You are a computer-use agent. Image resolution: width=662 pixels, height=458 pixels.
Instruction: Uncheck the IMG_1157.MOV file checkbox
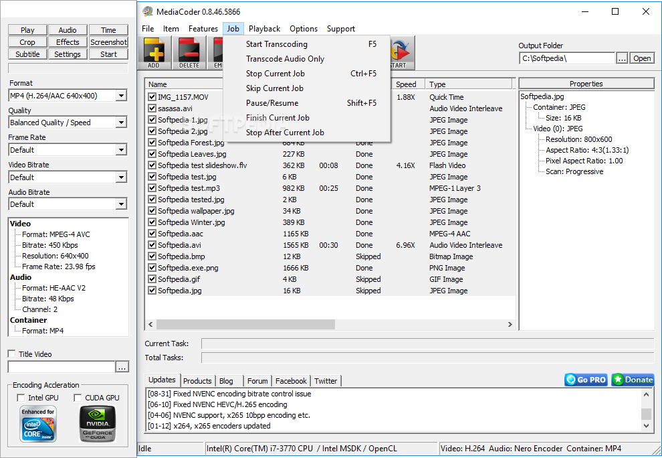[152, 97]
